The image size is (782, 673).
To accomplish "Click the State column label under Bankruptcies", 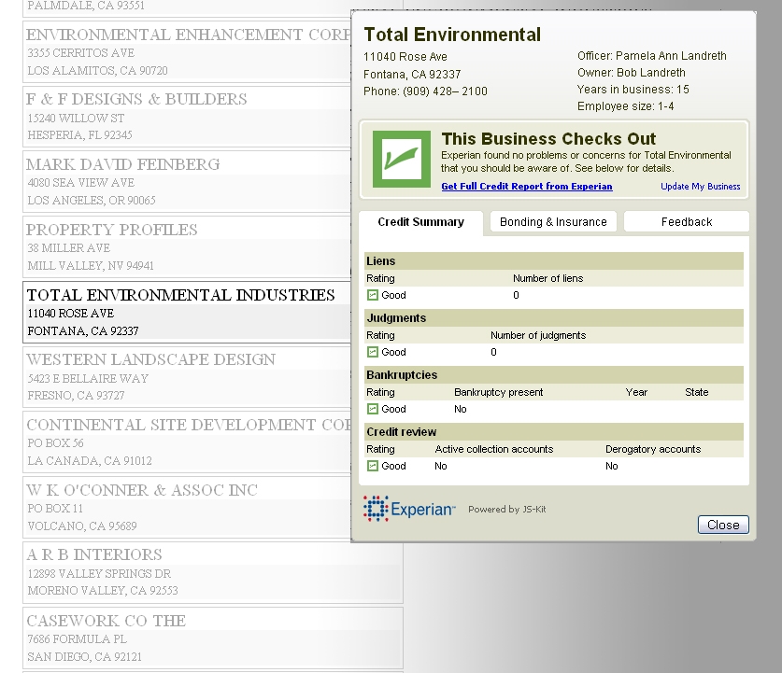I will [696, 392].
